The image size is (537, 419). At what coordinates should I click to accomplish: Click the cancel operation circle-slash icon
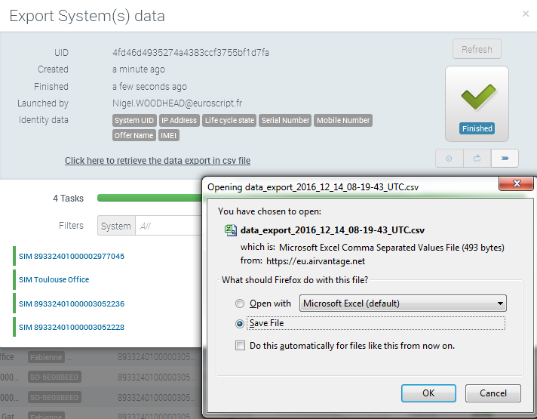(x=450, y=159)
